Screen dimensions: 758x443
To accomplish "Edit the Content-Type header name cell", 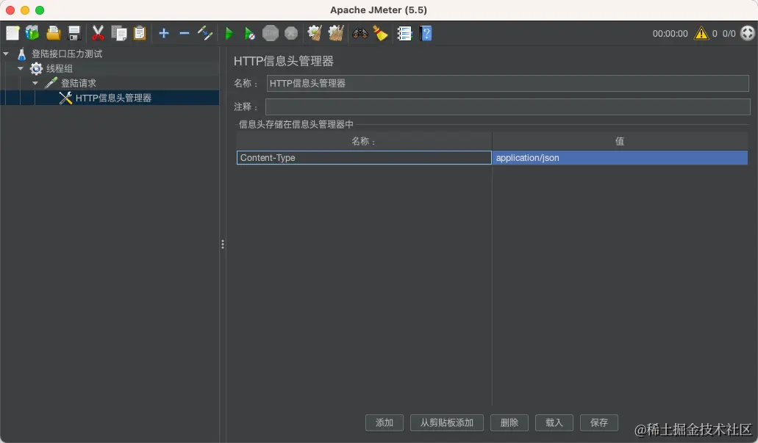I will click(364, 157).
